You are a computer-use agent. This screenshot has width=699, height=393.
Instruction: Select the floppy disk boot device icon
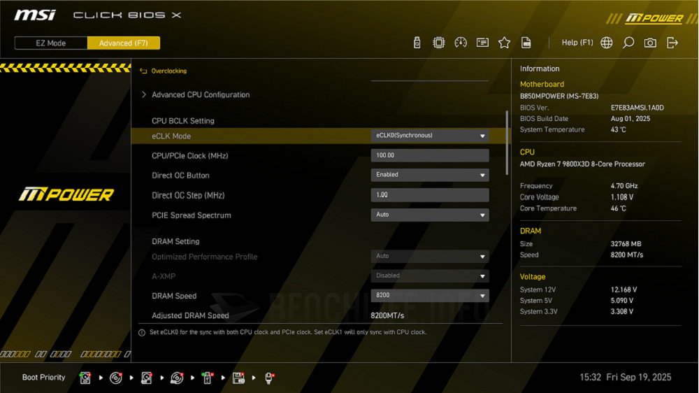[x=238, y=378]
